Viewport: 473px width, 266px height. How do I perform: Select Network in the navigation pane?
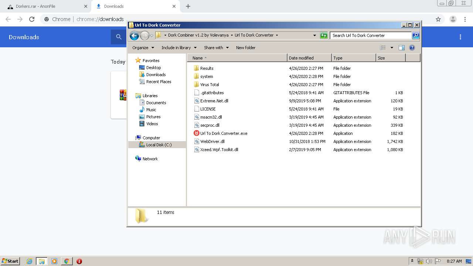(150, 159)
